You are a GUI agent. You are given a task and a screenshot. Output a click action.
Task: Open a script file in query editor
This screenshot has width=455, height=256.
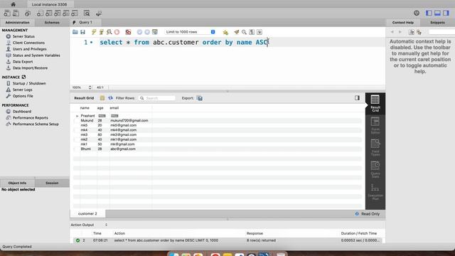75,32
